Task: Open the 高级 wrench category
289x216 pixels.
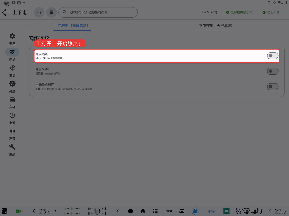Action: 12,150
